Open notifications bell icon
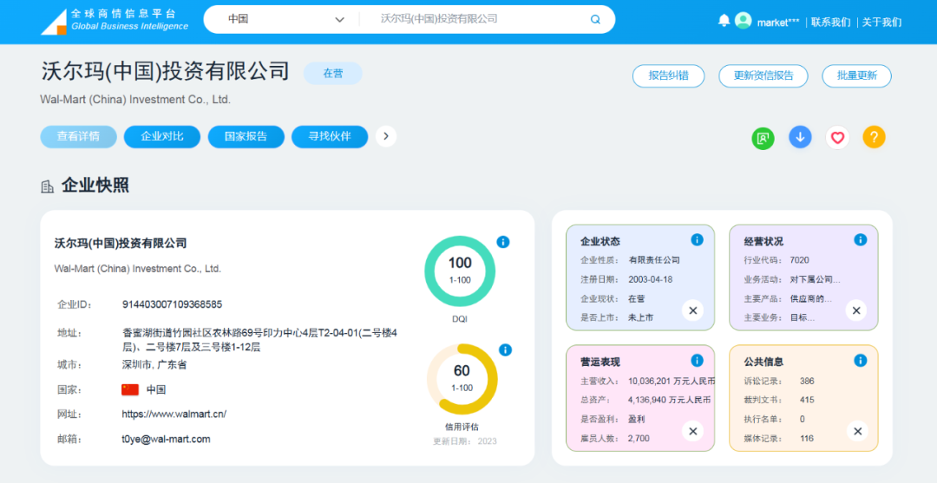Screen dimensions: 937x483 tap(724, 21)
